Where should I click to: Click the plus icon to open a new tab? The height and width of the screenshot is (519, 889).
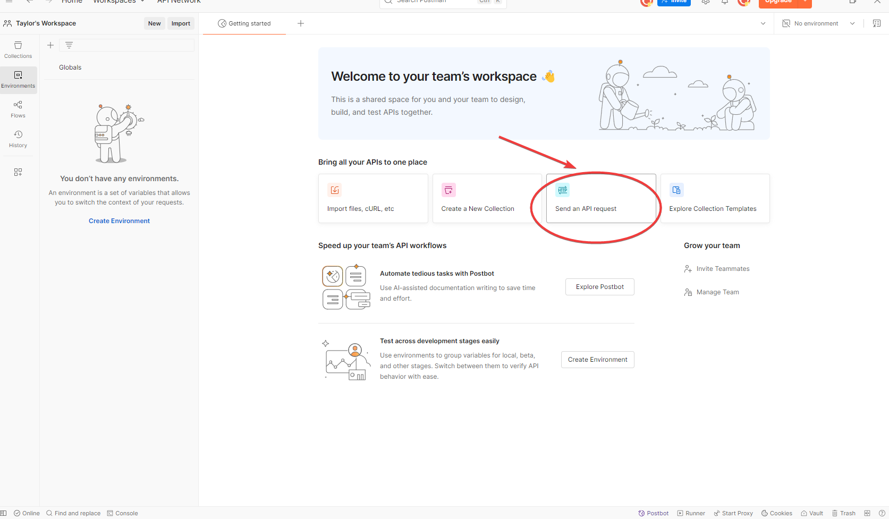click(x=301, y=23)
